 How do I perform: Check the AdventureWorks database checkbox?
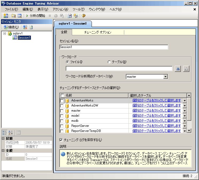point(62,101)
